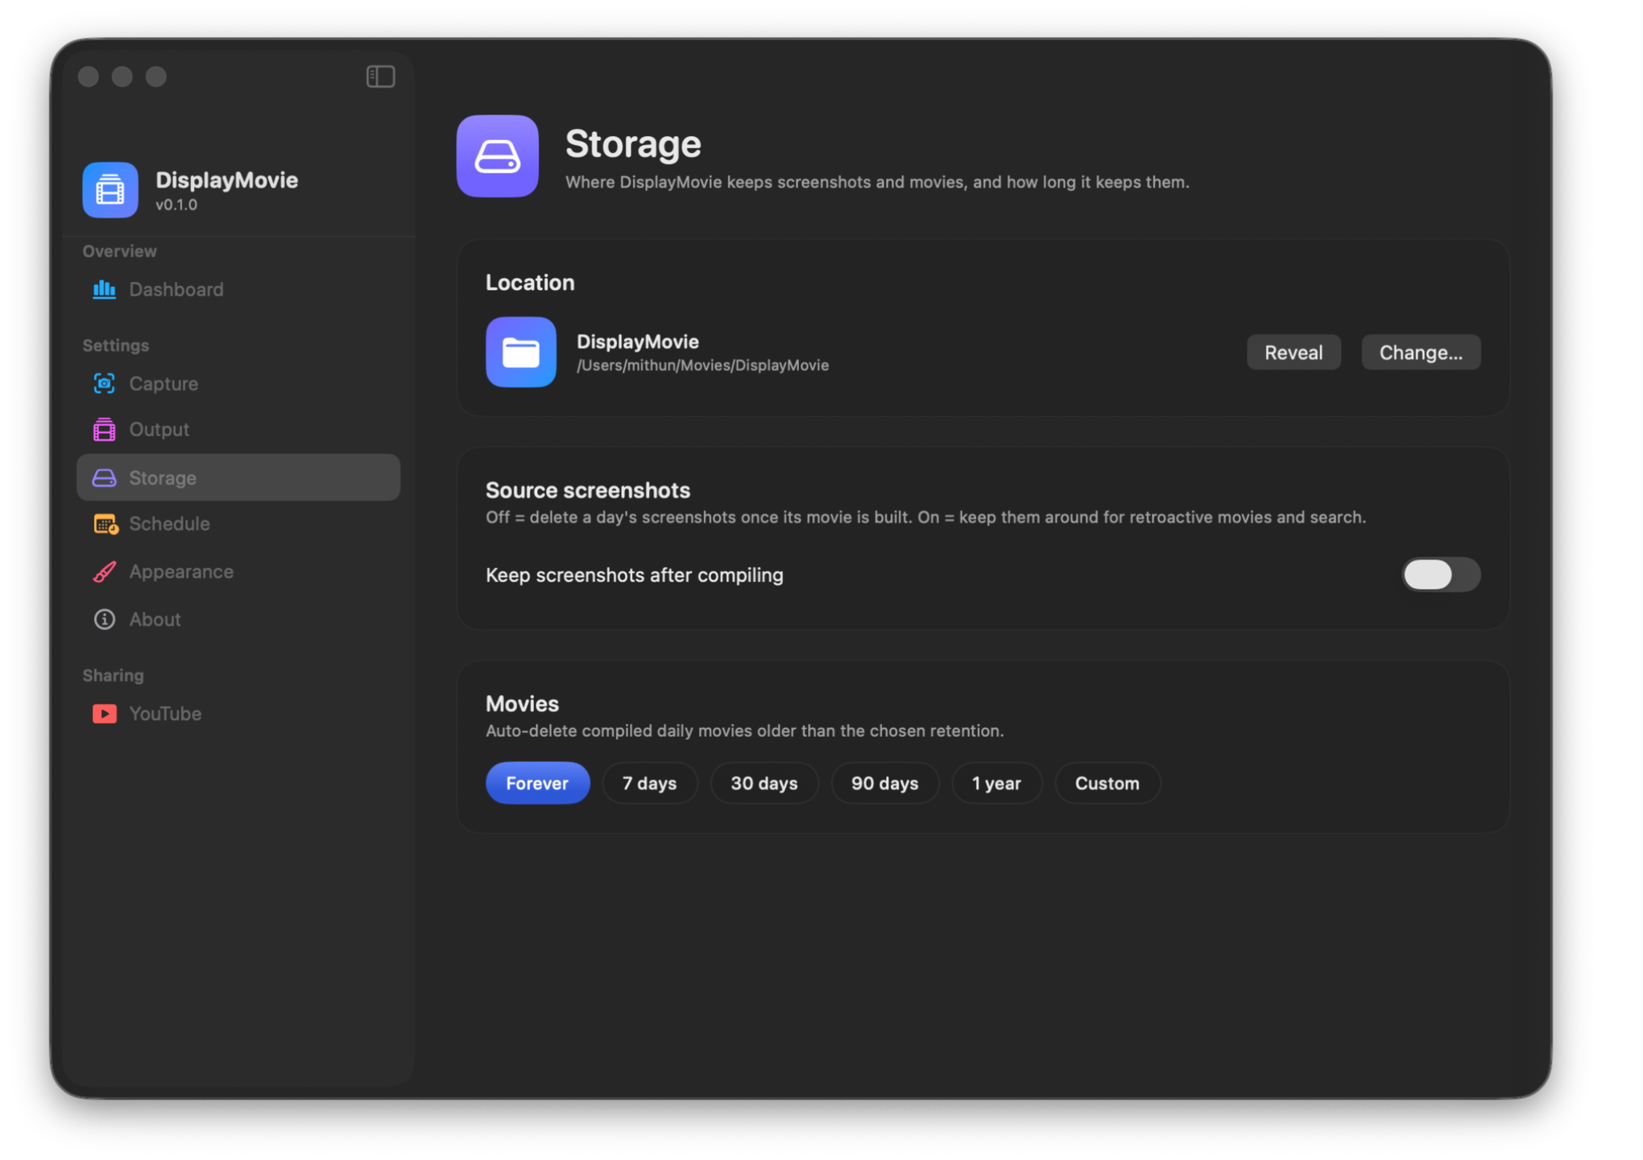Enable Keep screenshots after compiling switch
The image size is (1643, 1160).
tap(1441, 574)
